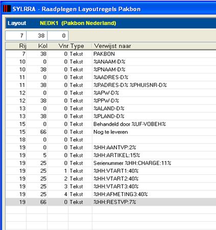The width and height of the screenshot is (216, 230).
Task: Select the %PNAAM-D% row
Action: click(x=111, y=70)
